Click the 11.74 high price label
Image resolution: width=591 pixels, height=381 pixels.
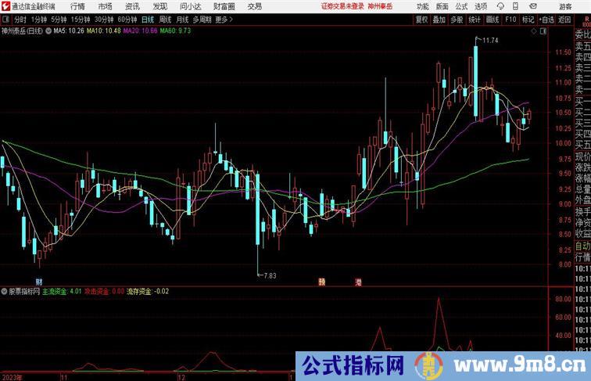click(491, 40)
